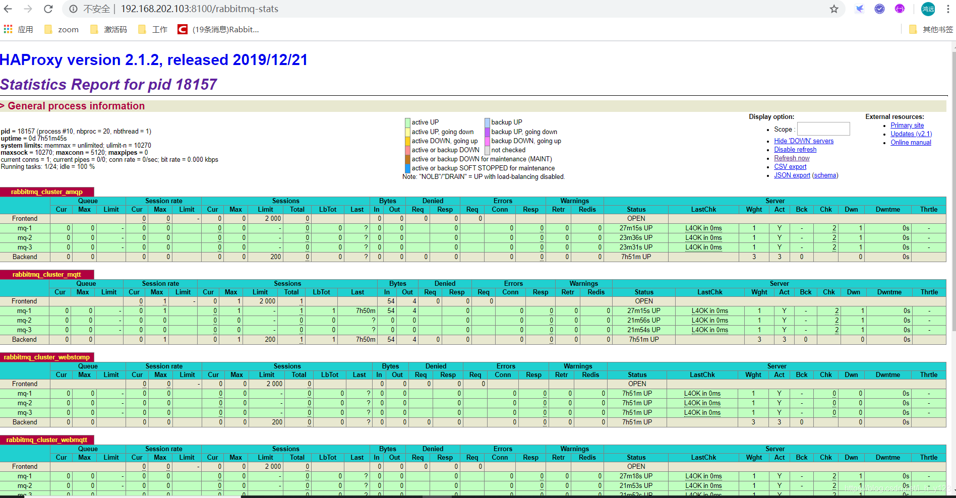956x498 pixels.
Task: Open the 激活码 bookmark folder
Action: (x=108, y=30)
